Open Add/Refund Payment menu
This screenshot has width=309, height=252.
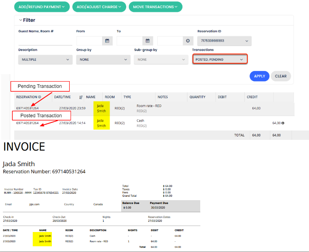41,7
